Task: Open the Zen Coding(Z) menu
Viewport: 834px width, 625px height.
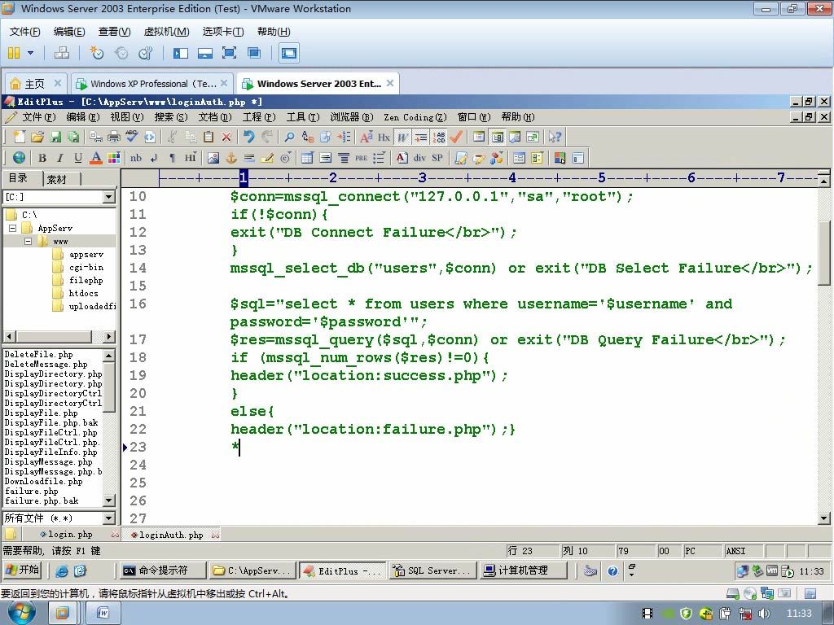Action: 415,117
